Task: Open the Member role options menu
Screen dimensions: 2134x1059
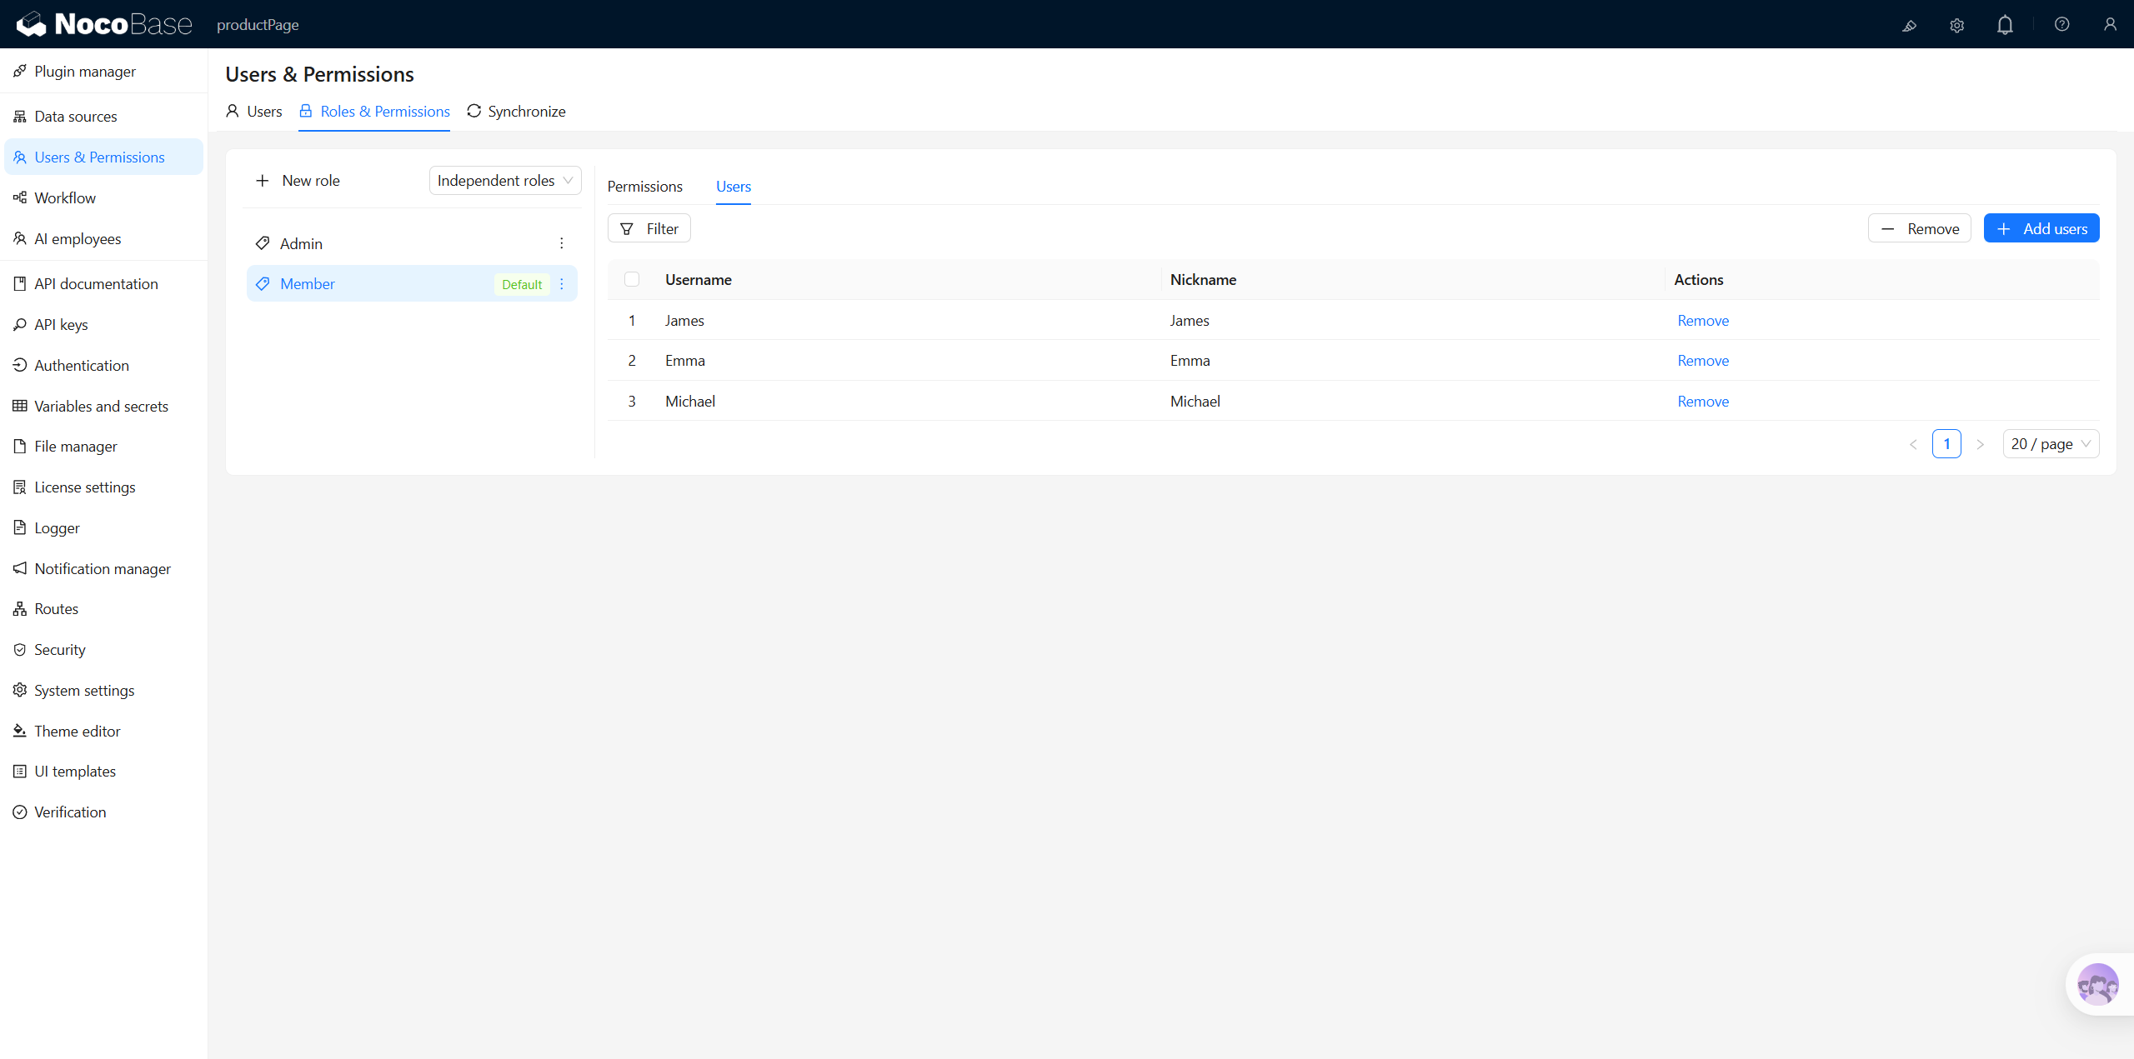Action: coord(562,283)
